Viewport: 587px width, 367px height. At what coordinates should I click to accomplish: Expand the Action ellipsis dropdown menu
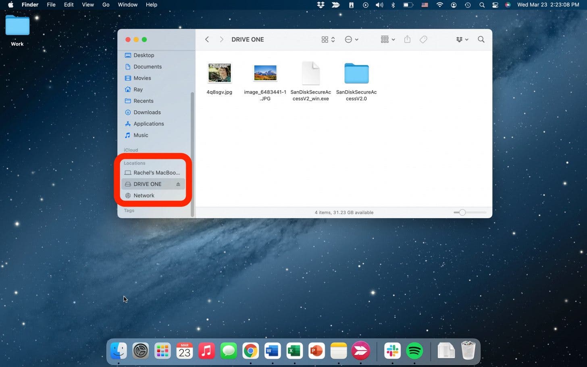pos(352,40)
